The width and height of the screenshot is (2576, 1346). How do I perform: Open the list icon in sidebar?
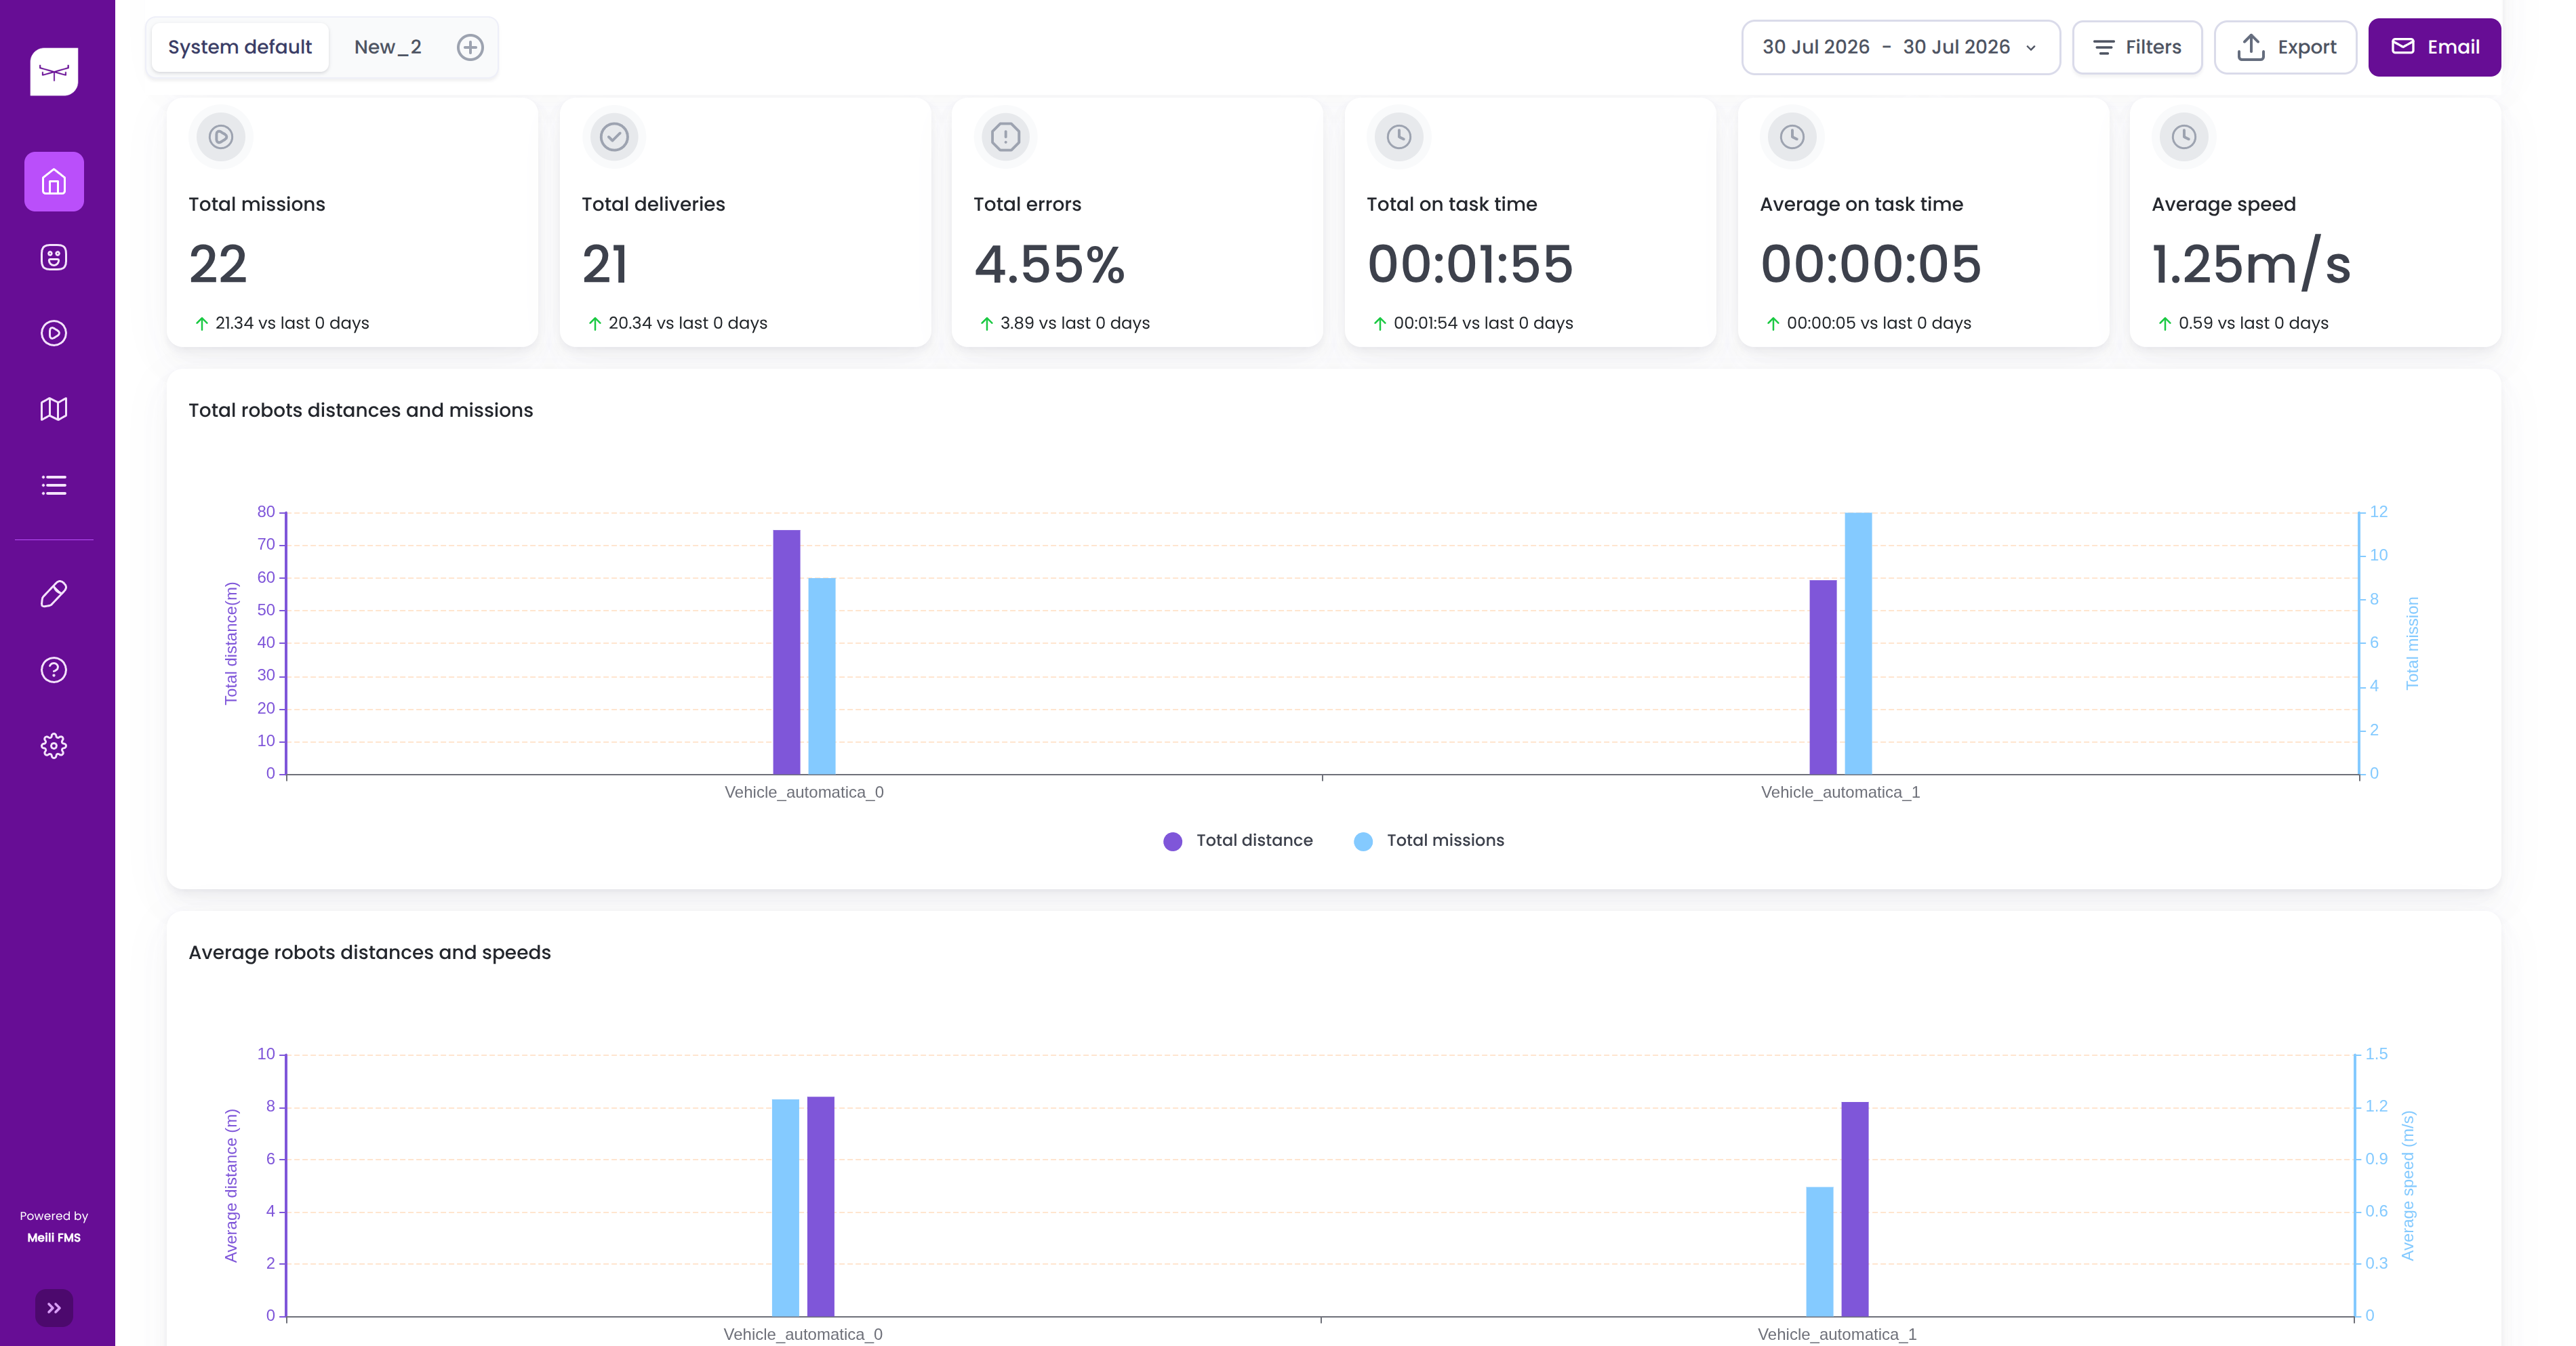coord(54,485)
